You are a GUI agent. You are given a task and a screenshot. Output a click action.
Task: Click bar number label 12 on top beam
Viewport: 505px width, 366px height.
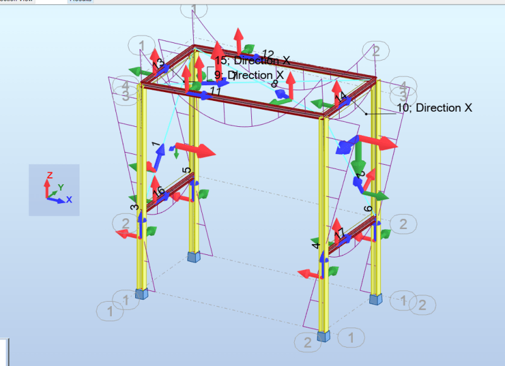(x=268, y=54)
